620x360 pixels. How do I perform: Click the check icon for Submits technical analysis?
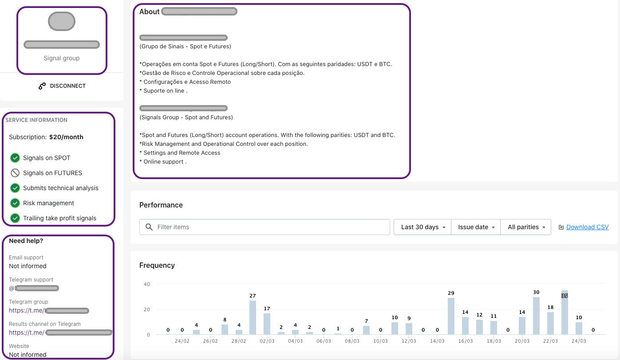click(x=15, y=188)
